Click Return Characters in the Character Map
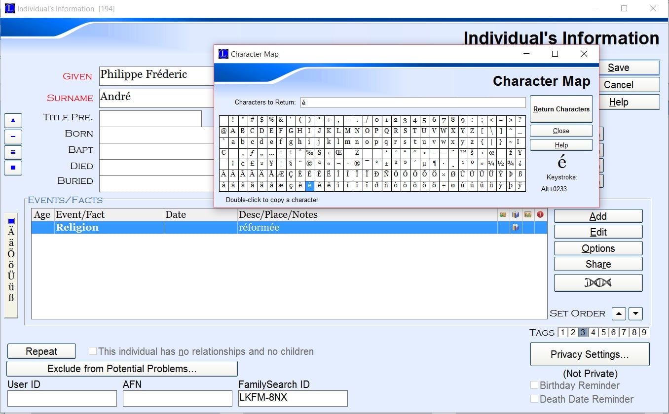Screen dimensions: 669x414 pos(561,109)
